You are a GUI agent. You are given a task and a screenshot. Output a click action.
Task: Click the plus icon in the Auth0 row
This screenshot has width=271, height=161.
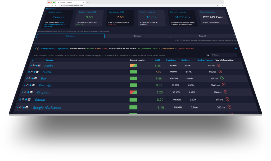click(x=35, y=72)
